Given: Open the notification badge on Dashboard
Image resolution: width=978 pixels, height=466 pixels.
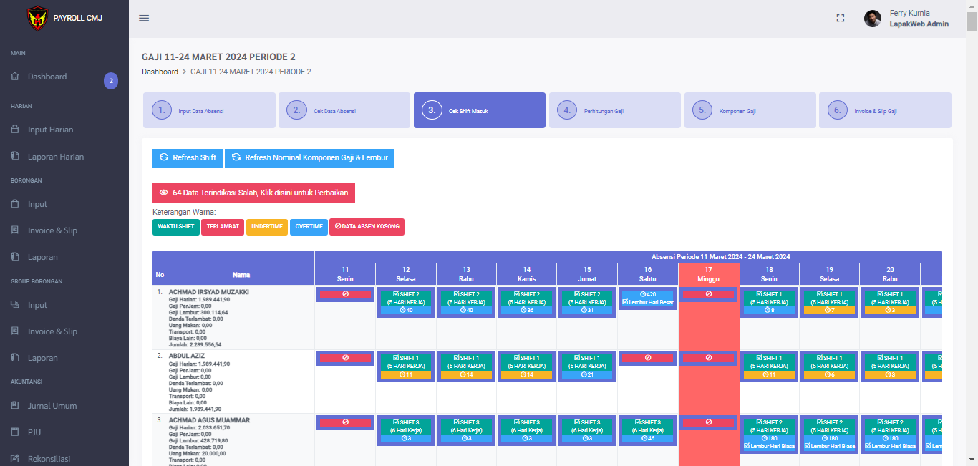Looking at the screenshot, I should pyautogui.click(x=111, y=81).
